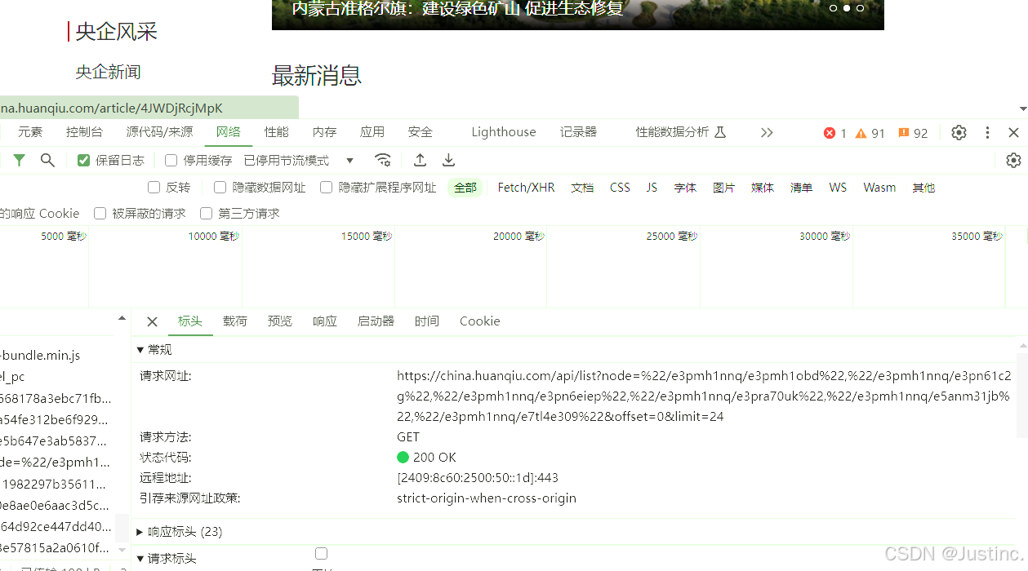Filter requests by WS
Screen dimensions: 1028x571
click(x=838, y=188)
